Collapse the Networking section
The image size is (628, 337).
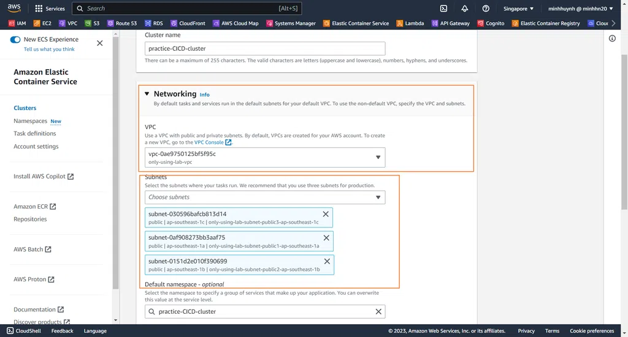point(147,94)
